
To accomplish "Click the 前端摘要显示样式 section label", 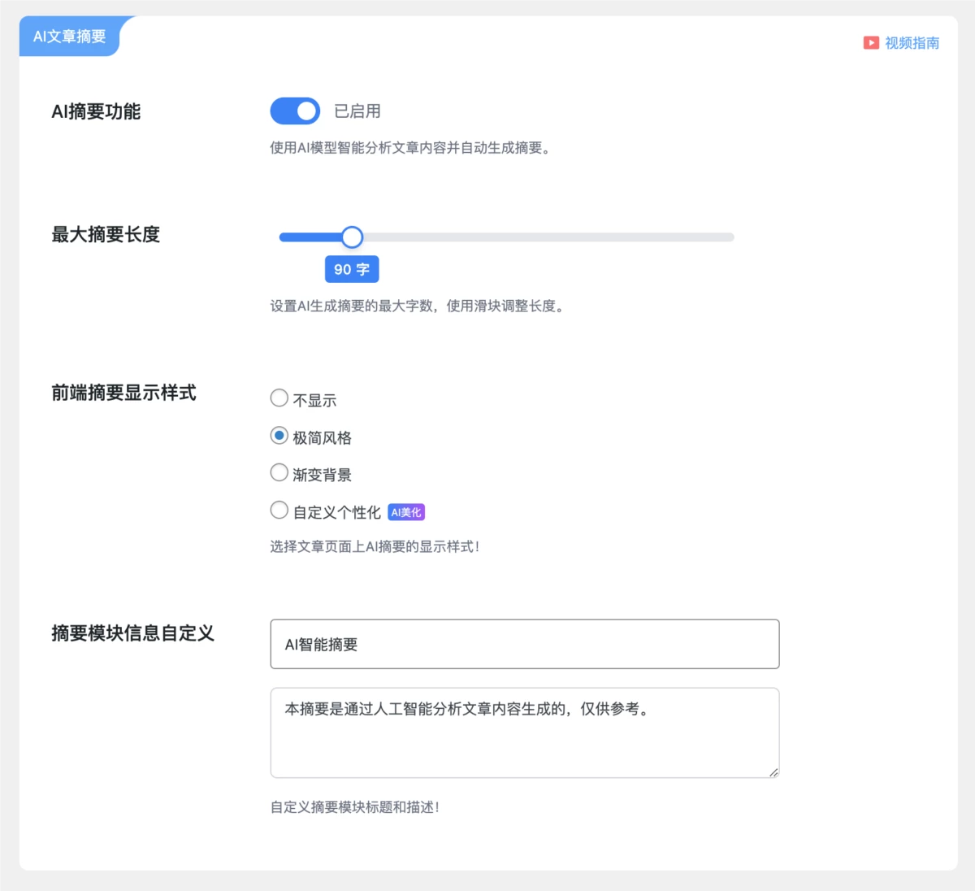I will click(123, 393).
